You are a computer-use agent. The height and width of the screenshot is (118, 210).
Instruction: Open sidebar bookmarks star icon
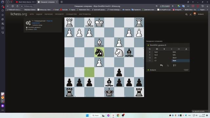tap(3, 15)
